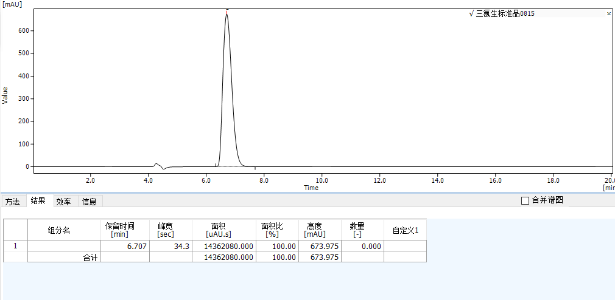Switch to the 方法 tab
615x300 pixels.
click(x=13, y=202)
